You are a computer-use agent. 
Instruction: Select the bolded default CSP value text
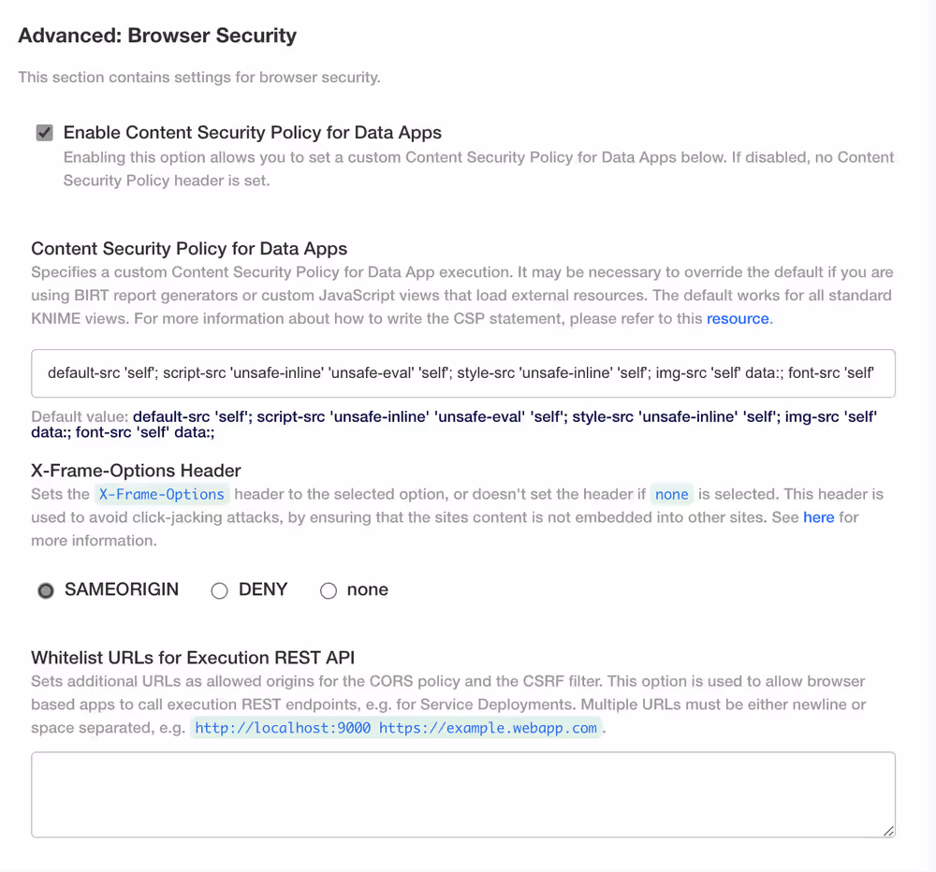468,415
